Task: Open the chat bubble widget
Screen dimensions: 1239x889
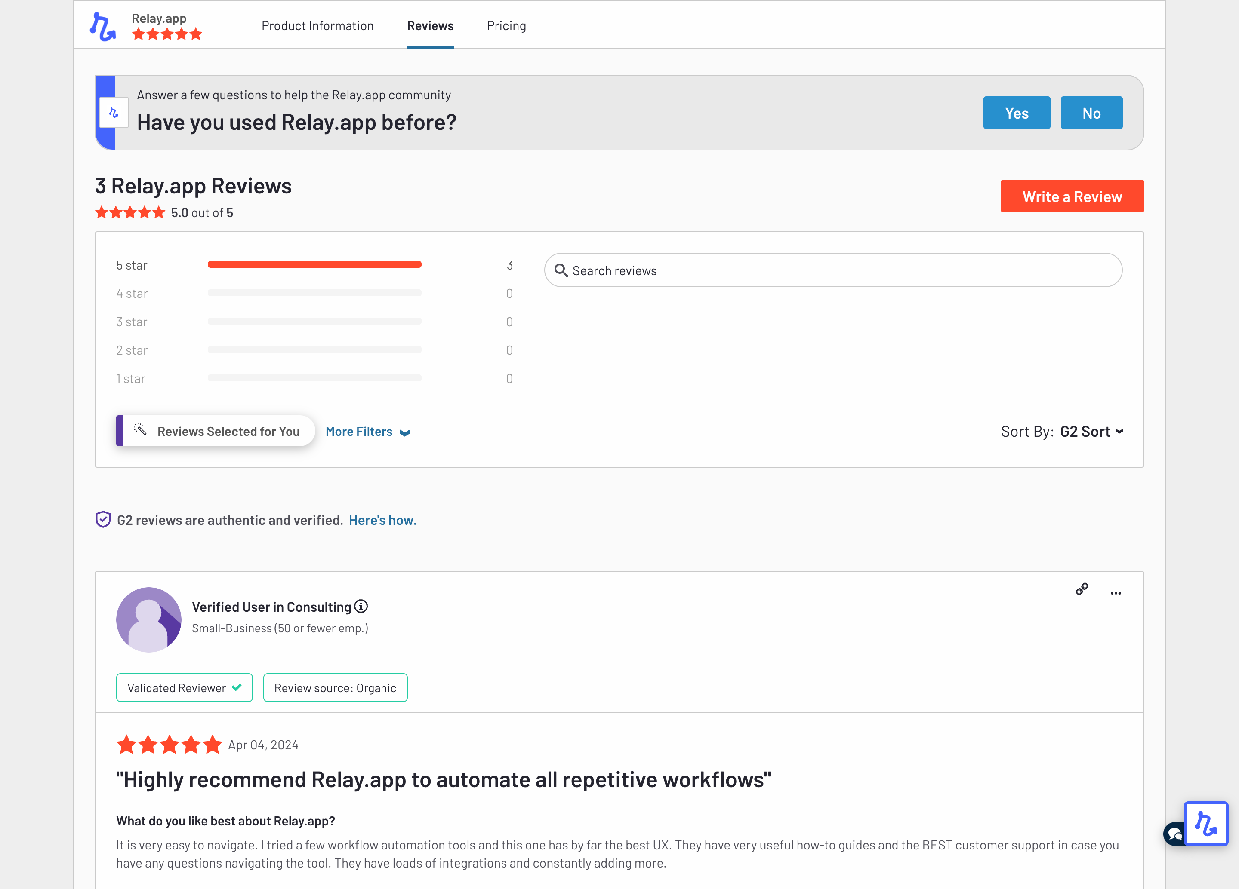Action: pos(1174,834)
